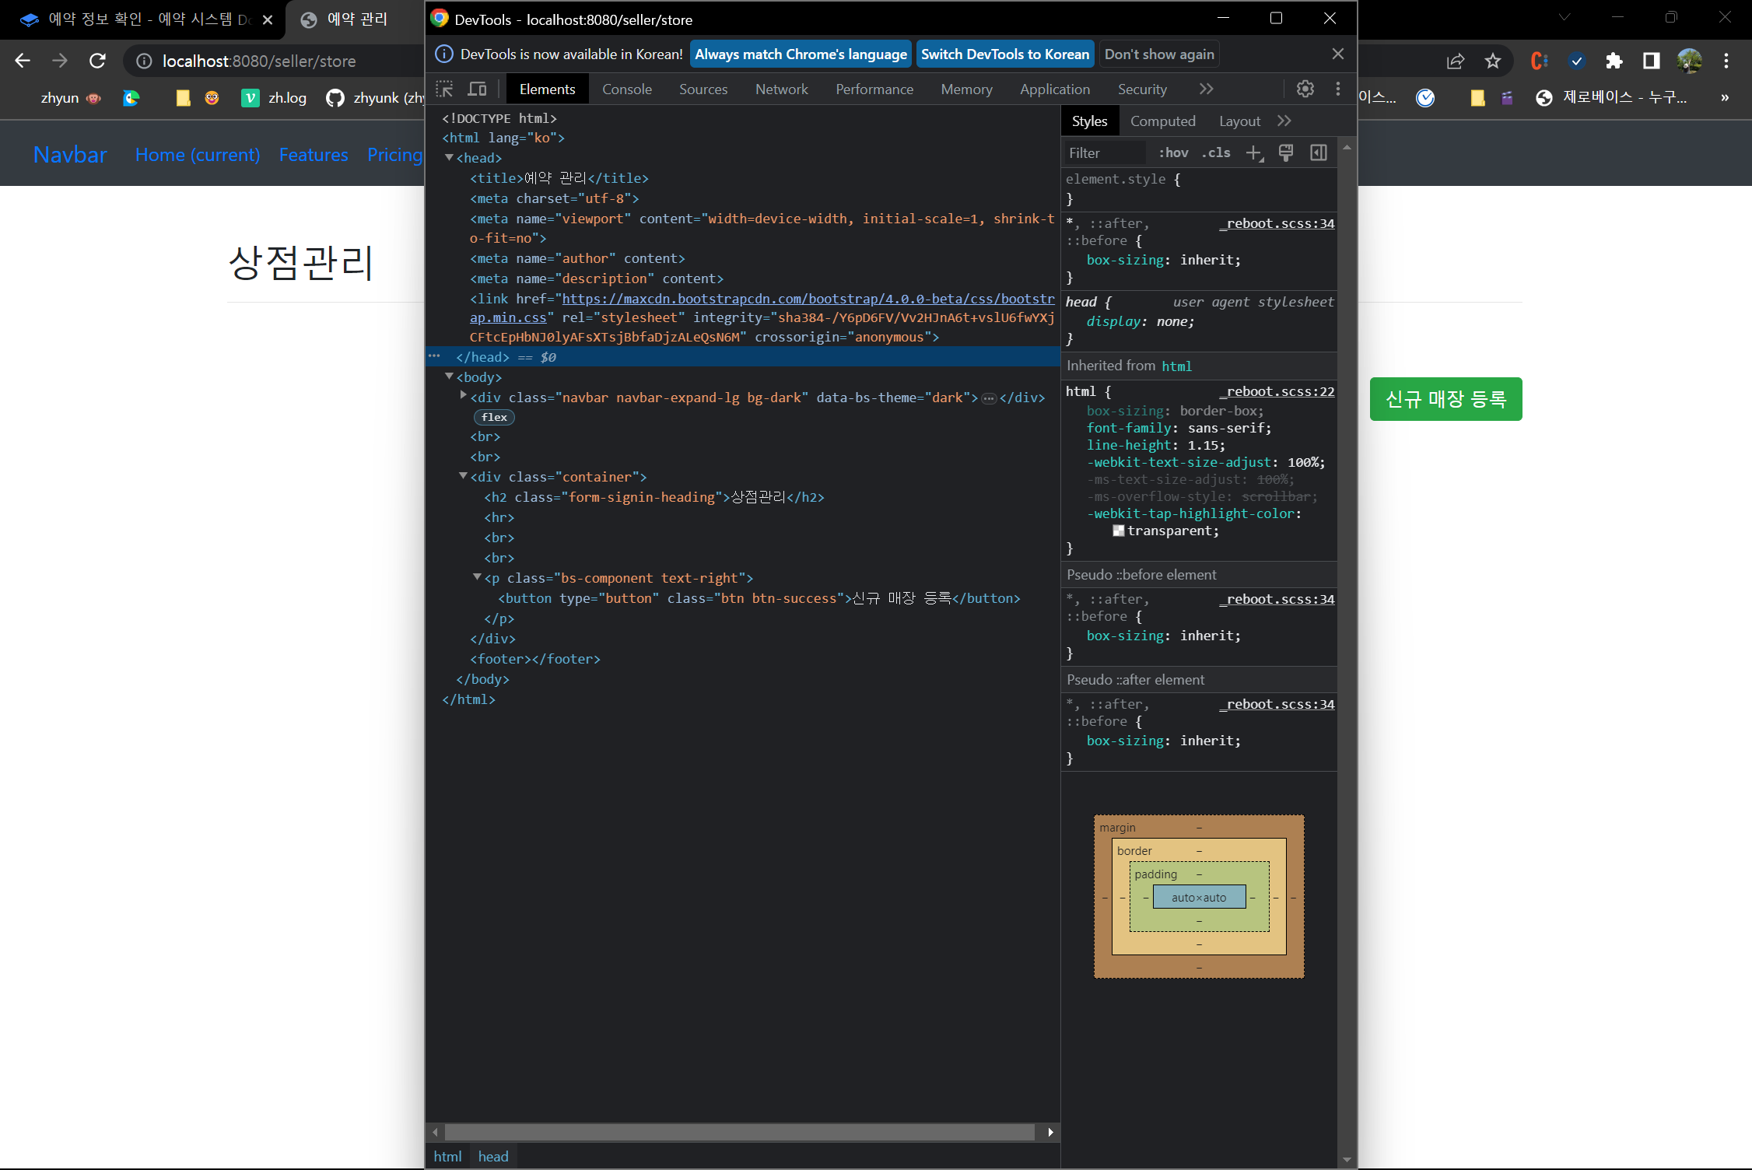The height and width of the screenshot is (1170, 1752).
Task: Expand the navbar div node
Action: (x=463, y=395)
